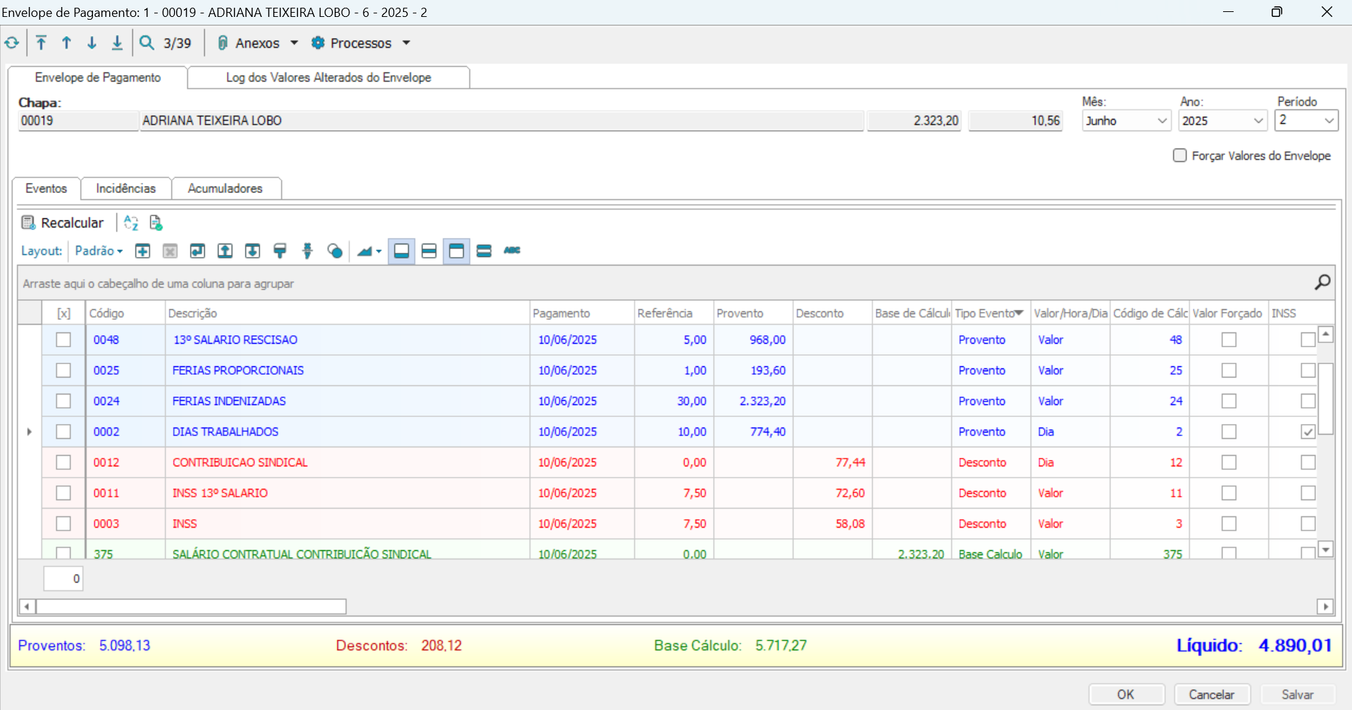Expand the area chart dropdown arrow

point(379,251)
